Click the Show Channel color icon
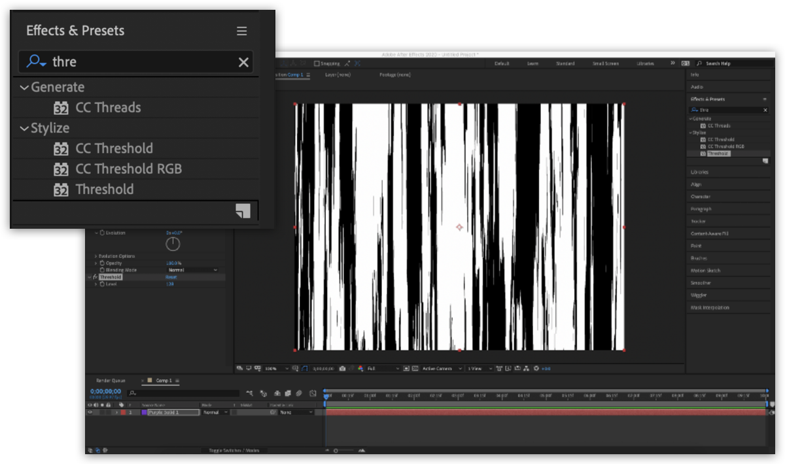The height and width of the screenshot is (464, 785). (360, 369)
